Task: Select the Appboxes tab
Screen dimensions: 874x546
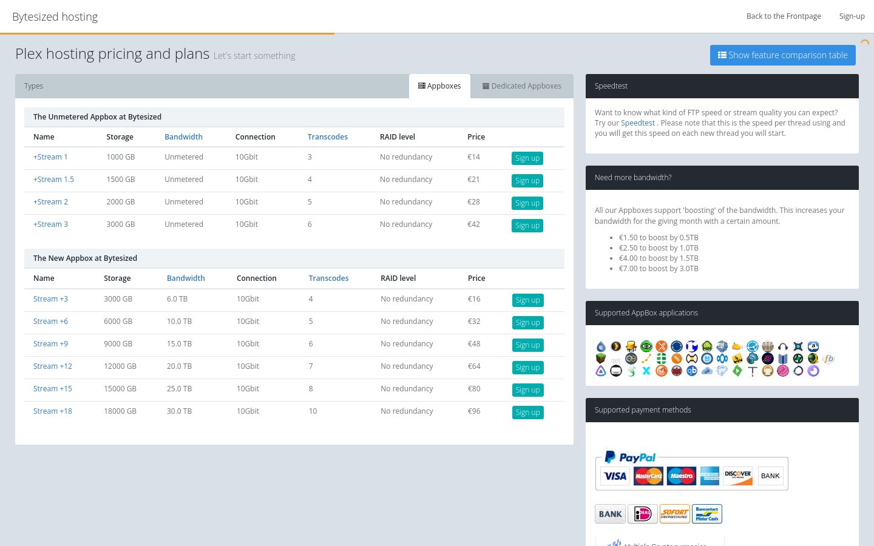Action: tap(439, 86)
